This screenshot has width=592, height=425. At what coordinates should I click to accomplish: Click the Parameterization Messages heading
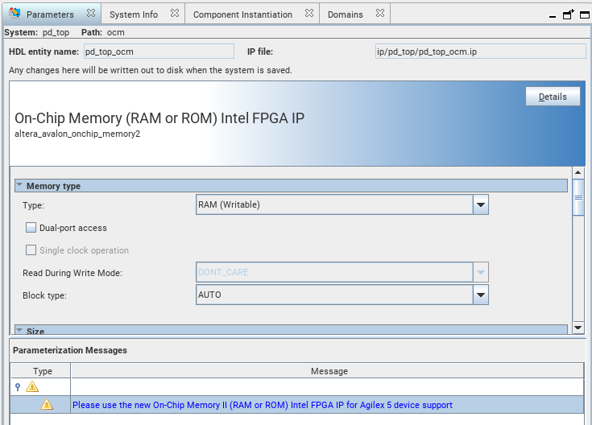click(x=70, y=350)
